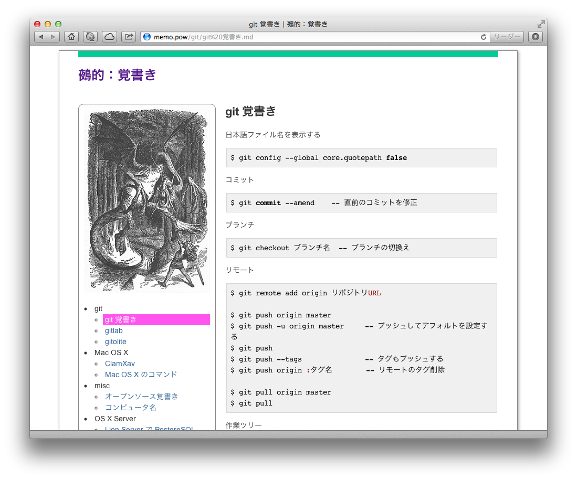Open the gitolite sidebar link

tap(116, 342)
